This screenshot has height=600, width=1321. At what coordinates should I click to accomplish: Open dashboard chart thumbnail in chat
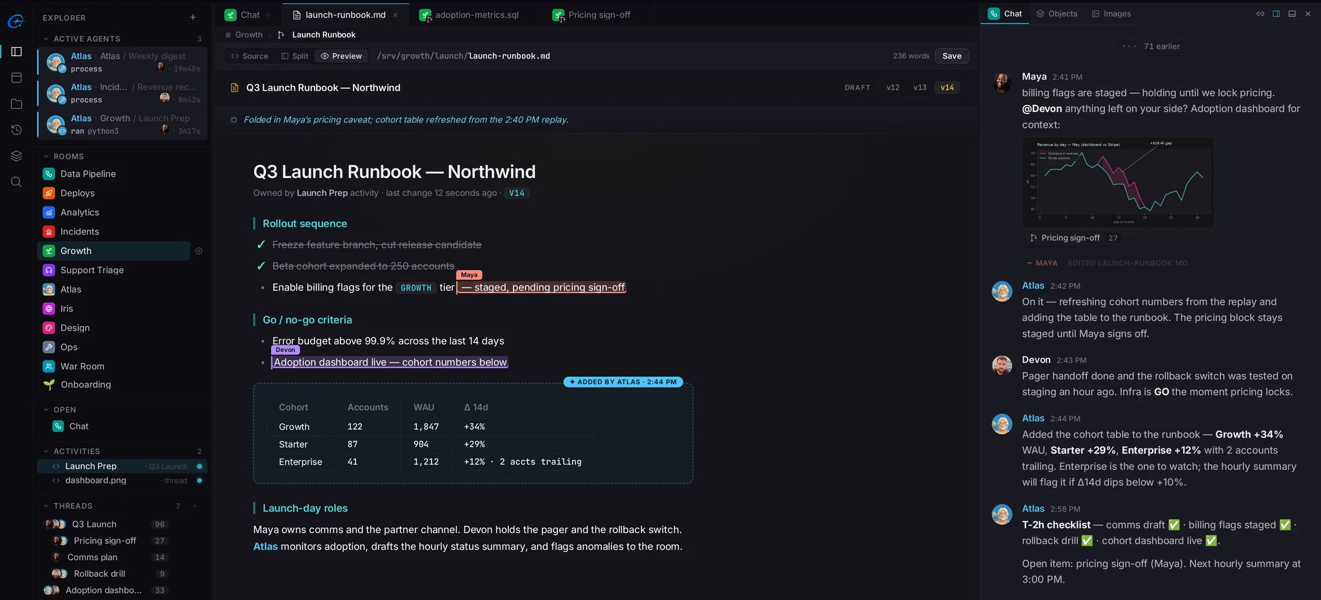point(1117,182)
